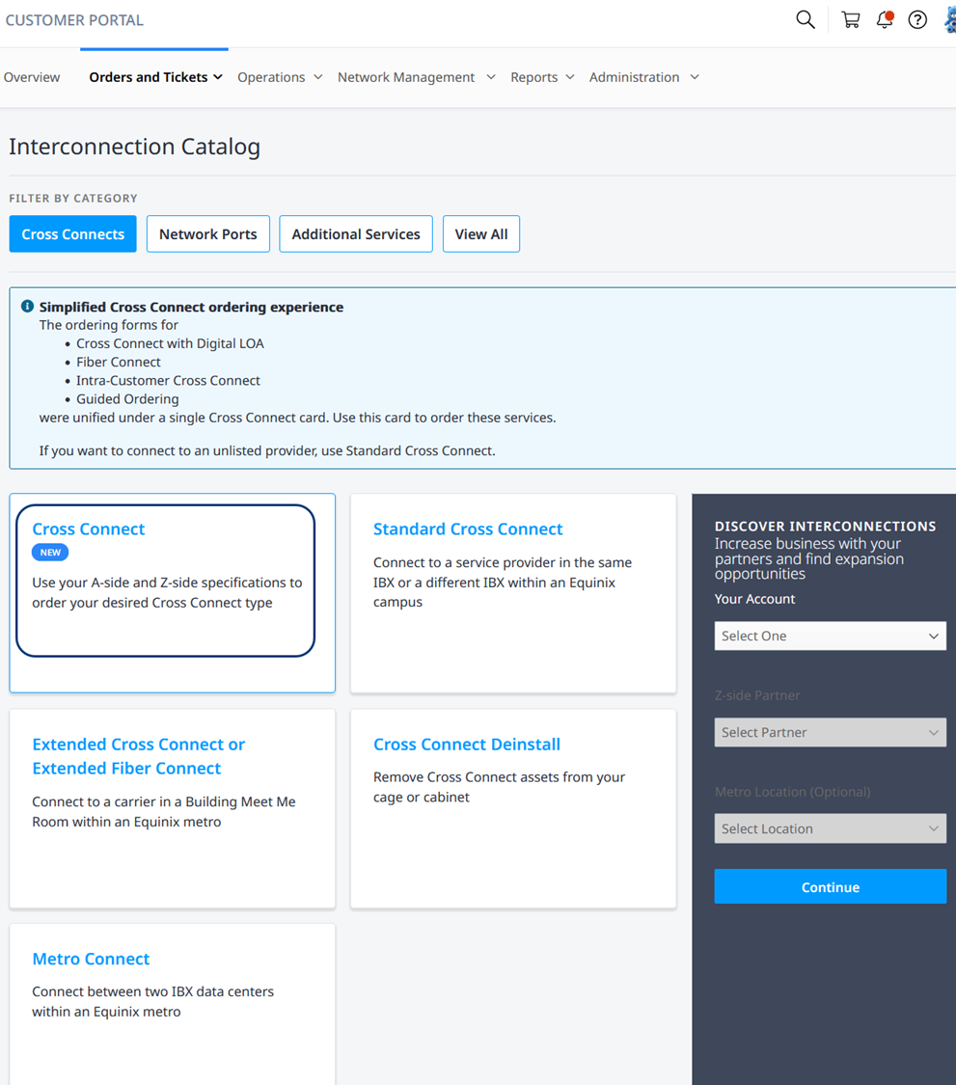
Task: Open the user avatar icon
Action: pyautogui.click(x=950, y=19)
